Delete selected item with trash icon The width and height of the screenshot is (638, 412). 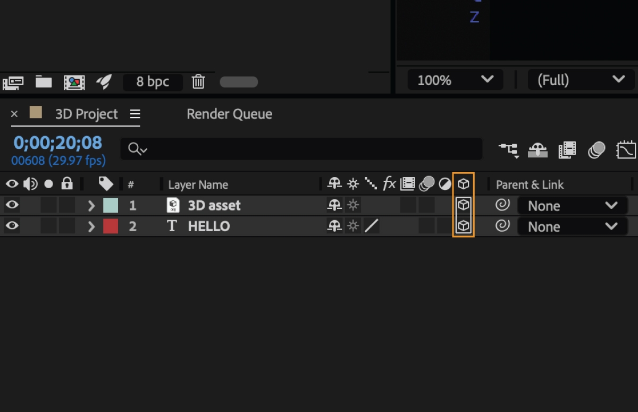pyautogui.click(x=198, y=81)
